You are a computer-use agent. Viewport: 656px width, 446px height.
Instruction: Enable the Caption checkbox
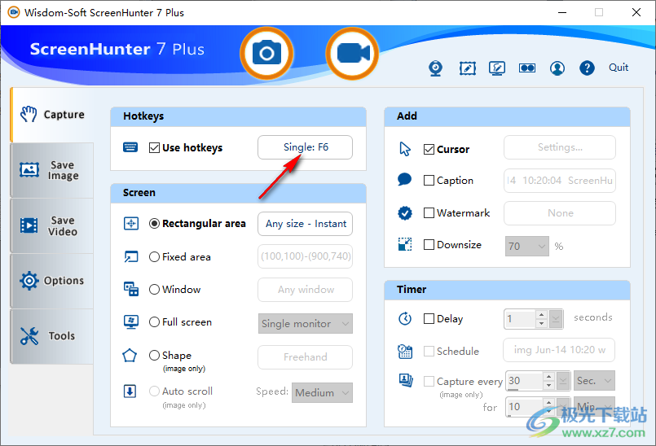[x=429, y=180]
